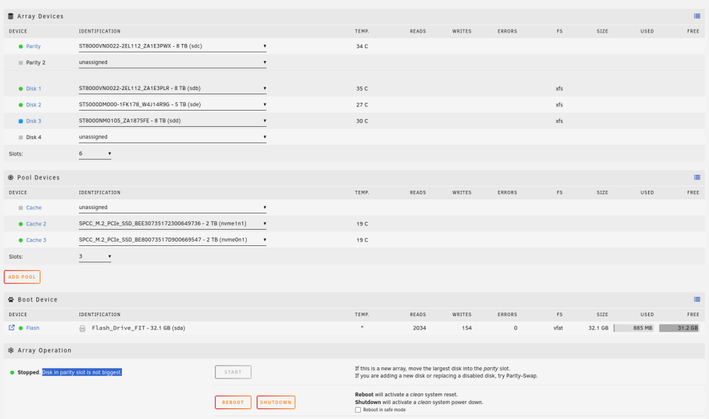The image size is (709, 419).
Task: Click the Flash external link icon
Action: tap(12, 328)
